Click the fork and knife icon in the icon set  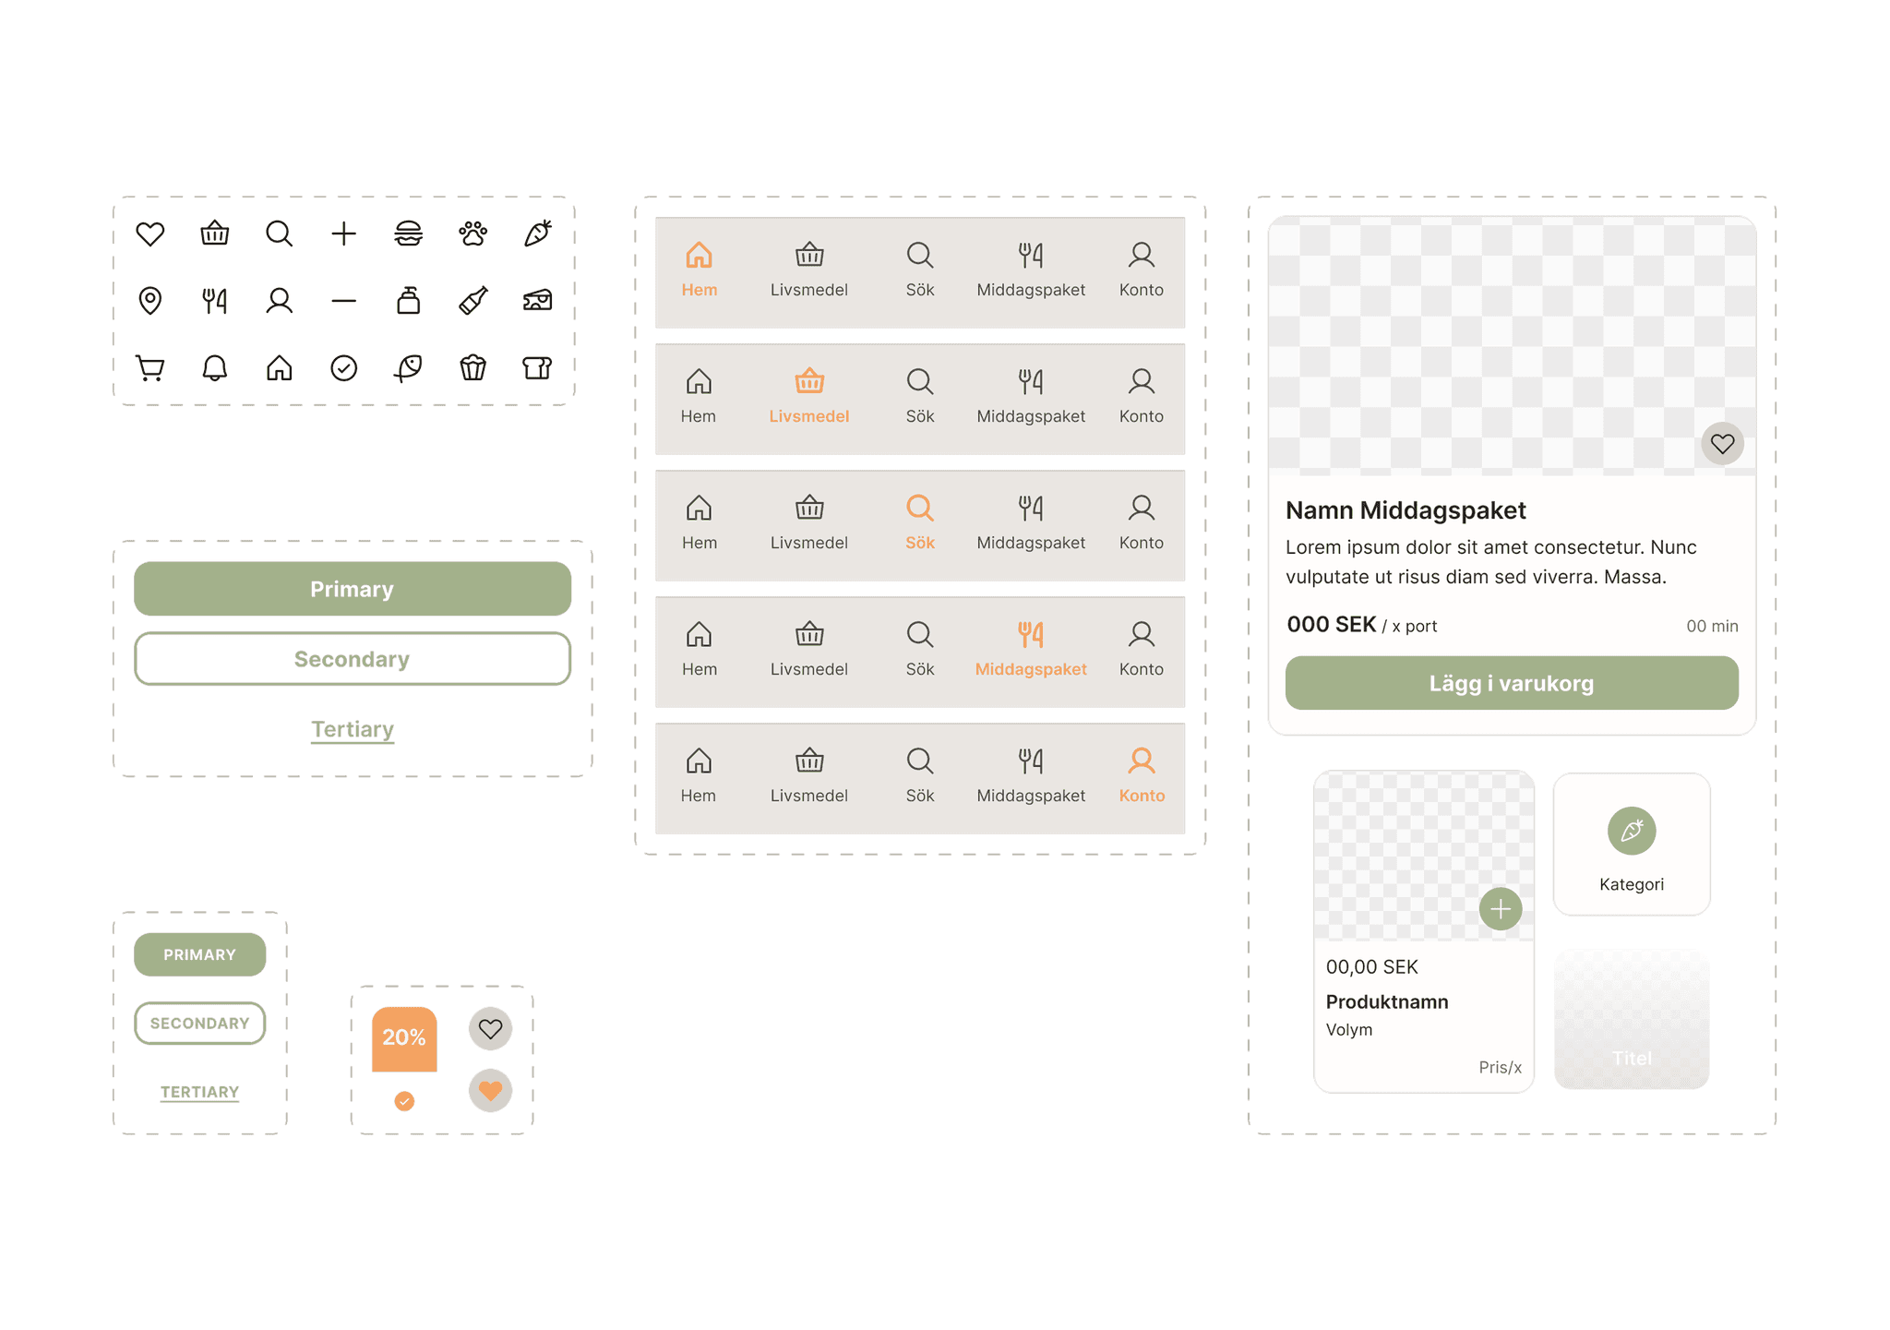(214, 301)
